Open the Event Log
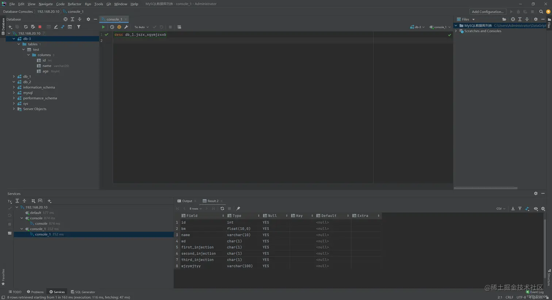The image size is (552, 300). click(535, 292)
